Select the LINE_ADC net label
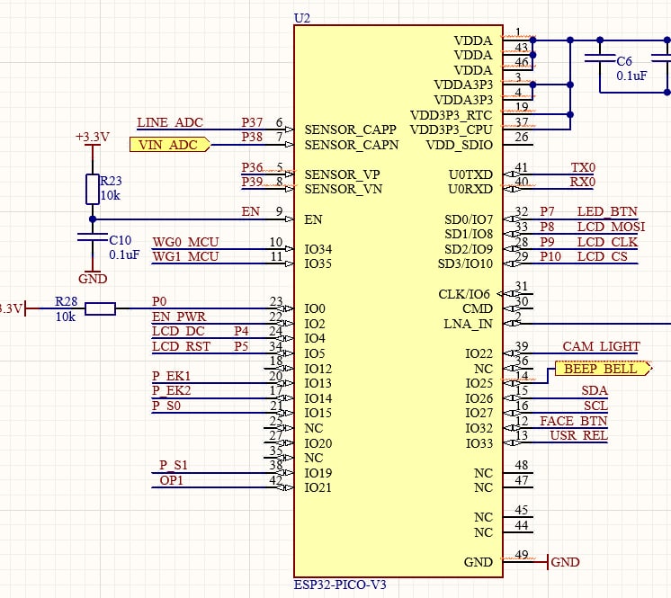The image size is (671, 598). (170, 123)
